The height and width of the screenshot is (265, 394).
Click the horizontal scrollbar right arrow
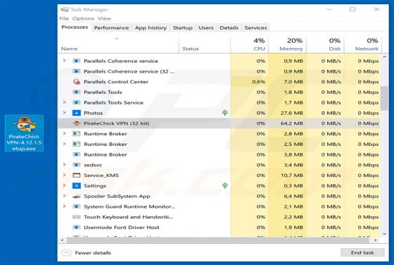pos(375,240)
